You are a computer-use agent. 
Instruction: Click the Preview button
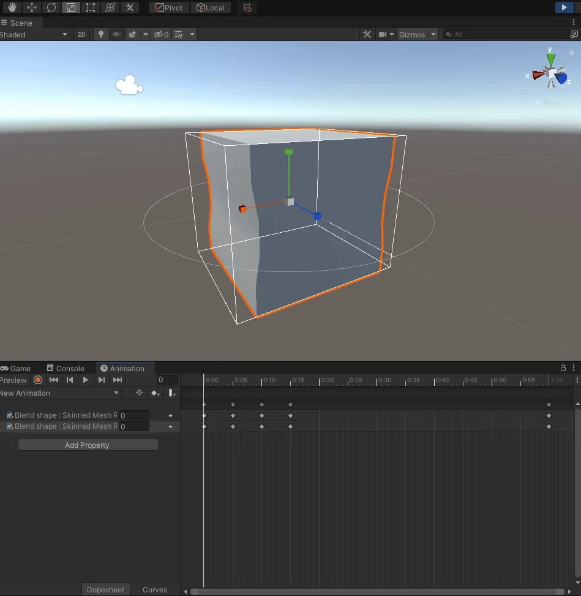pos(13,380)
